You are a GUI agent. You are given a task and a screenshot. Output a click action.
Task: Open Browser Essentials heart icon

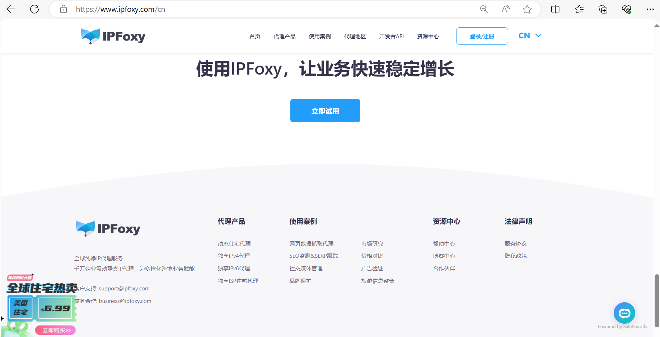tap(627, 9)
